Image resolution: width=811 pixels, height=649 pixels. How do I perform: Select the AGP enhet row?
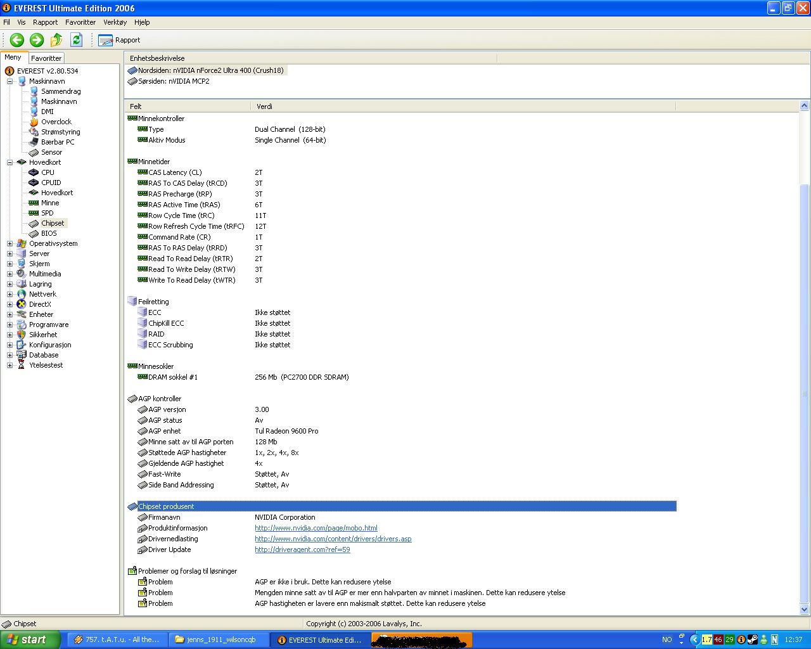[x=400, y=431]
